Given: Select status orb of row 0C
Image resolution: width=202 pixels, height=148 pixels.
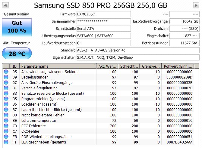Looking at the screenshot, I should click(x=6, y=82).
